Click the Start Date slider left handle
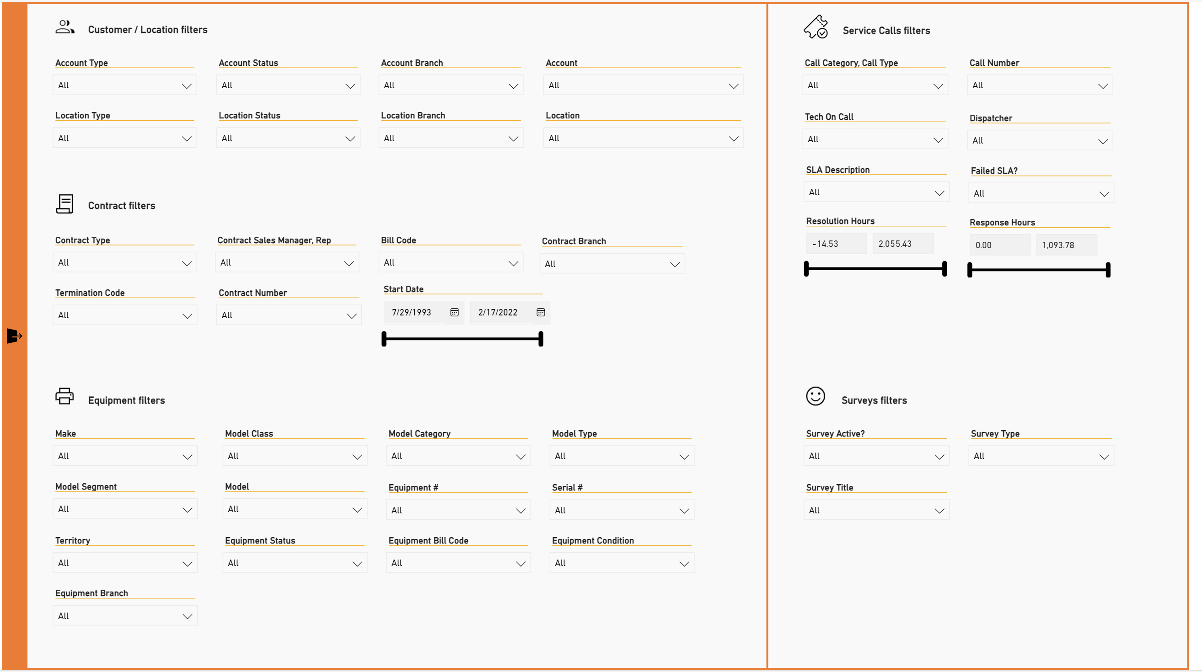1202x672 pixels. (x=385, y=339)
